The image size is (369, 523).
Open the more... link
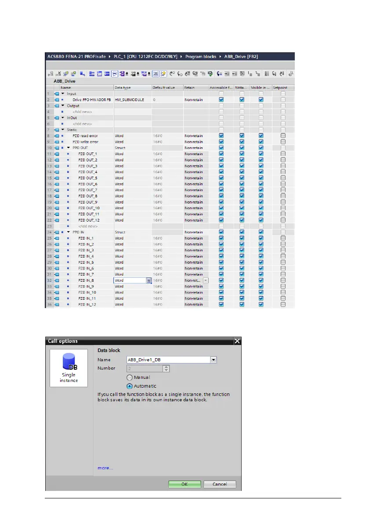pyautogui.click(x=105, y=468)
